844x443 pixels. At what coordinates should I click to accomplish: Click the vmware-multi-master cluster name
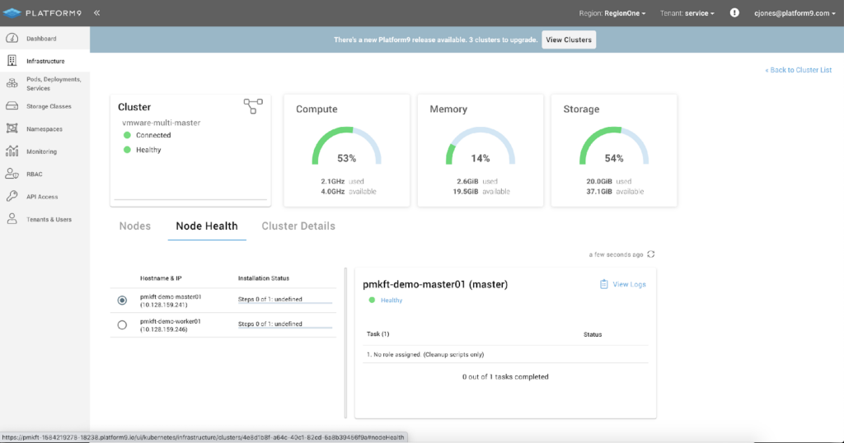point(161,123)
